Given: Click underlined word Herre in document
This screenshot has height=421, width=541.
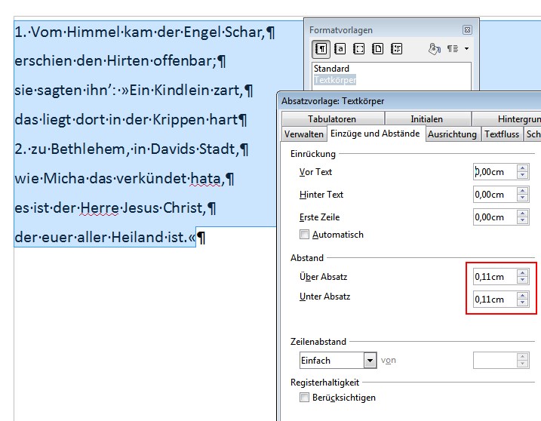Looking at the screenshot, I should [x=100, y=208].
